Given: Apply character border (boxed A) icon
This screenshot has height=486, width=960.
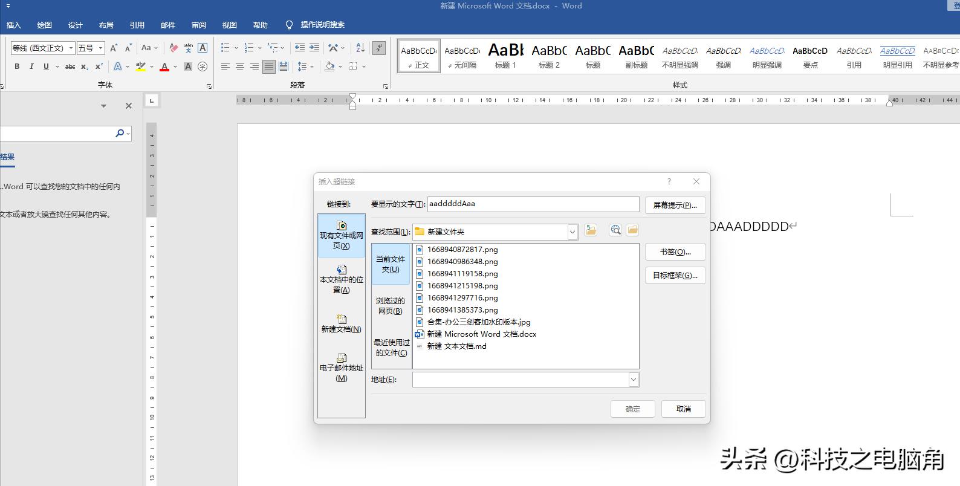Looking at the screenshot, I should (x=203, y=48).
